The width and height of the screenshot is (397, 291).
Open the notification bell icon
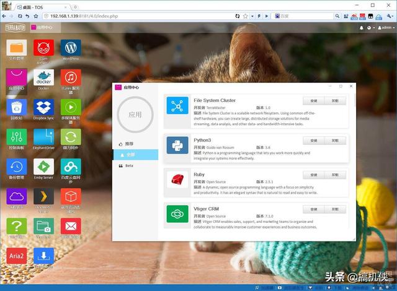tap(361, 28)
